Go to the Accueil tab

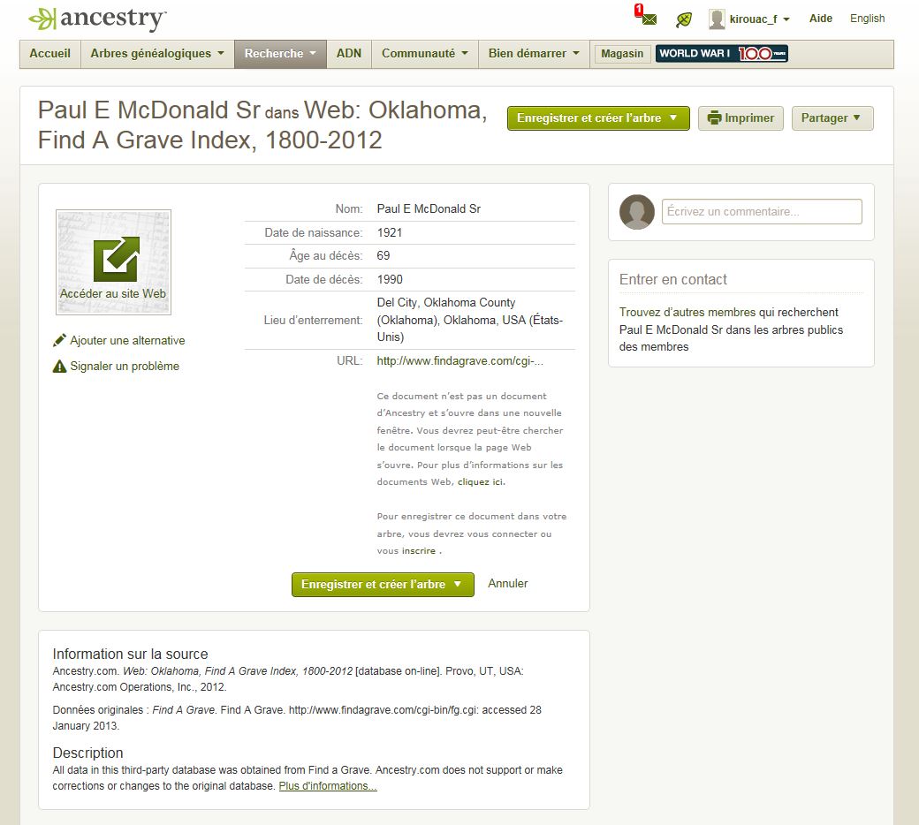[49, 53]
